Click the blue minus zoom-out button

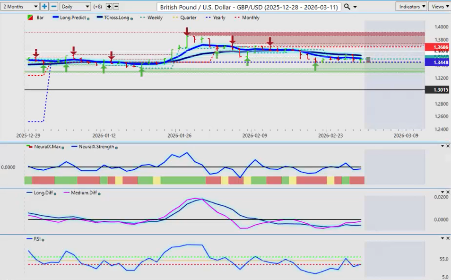(x=54, y=7)
